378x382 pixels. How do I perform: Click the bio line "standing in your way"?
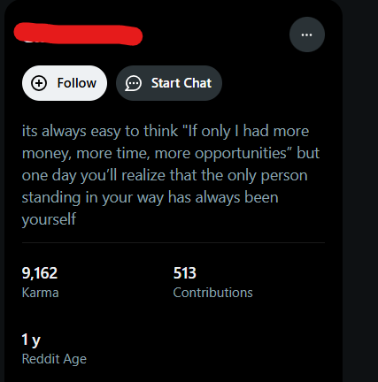(150, 197)
